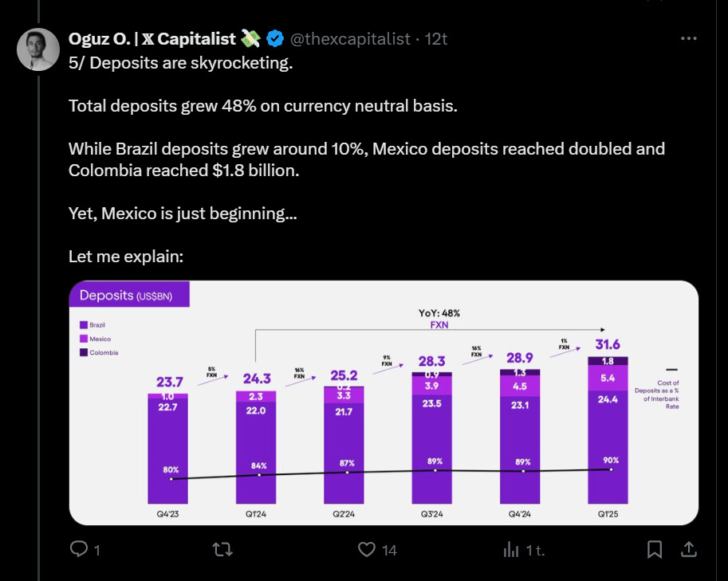Click the Colombia legend color swatch
The width and height of the screenshot is (728, 581).
tap(83, 352)
